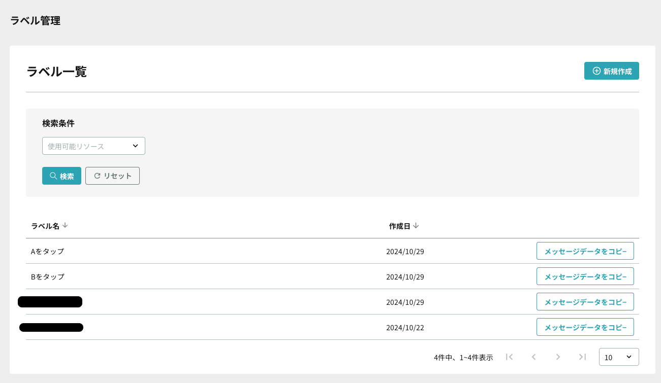Click the 検索 search button
The image size is (661, 383).
(x=61, y=176)
